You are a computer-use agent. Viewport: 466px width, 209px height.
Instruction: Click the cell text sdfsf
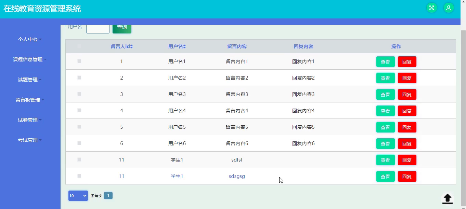[x=237, y=160]
